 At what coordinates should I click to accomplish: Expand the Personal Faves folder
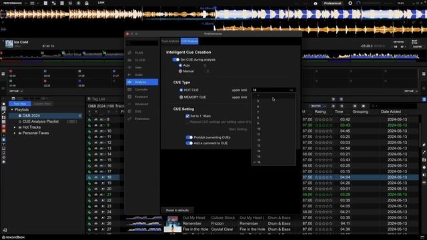pyautogui.click(x=15, y=133)
